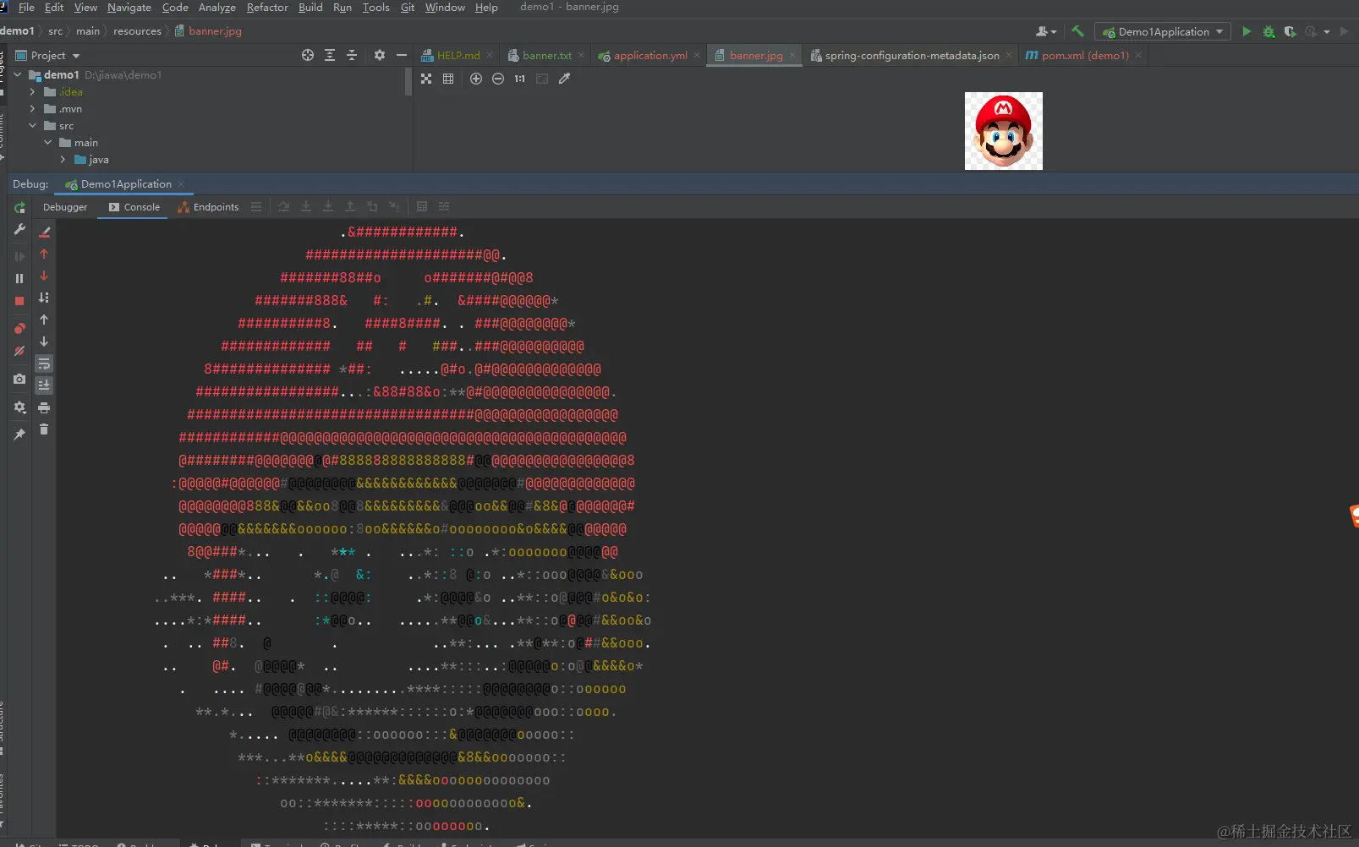Select the Demo1Application debug session tab
The height and width of the screenshot is (847, 1359).
coord(125,184)
